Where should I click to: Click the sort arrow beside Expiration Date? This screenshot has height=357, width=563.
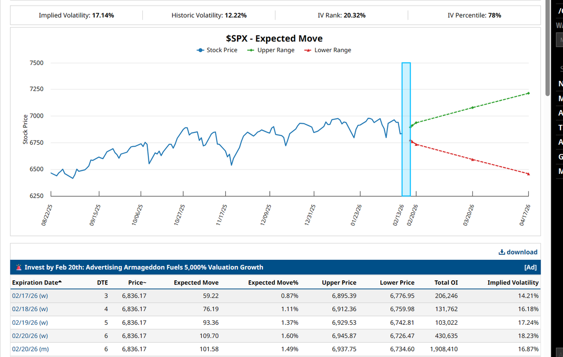pos(60,282)
